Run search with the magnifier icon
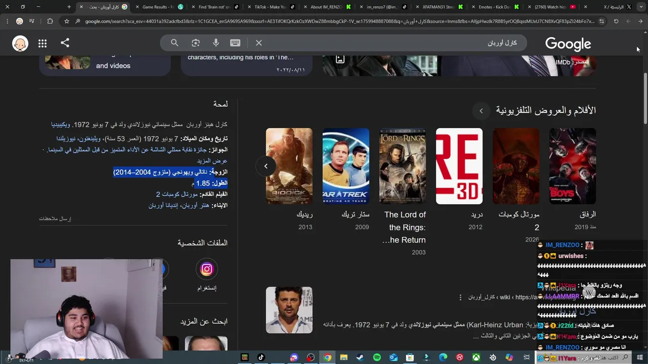Image resolution: width=648 pixels, height=364 pixels. 175,43
